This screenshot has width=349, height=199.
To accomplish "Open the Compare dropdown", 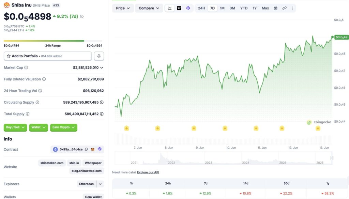I will [149, 8].
